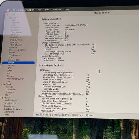
Task: Select NVMExpress in the sidebar
Action: 15,55
